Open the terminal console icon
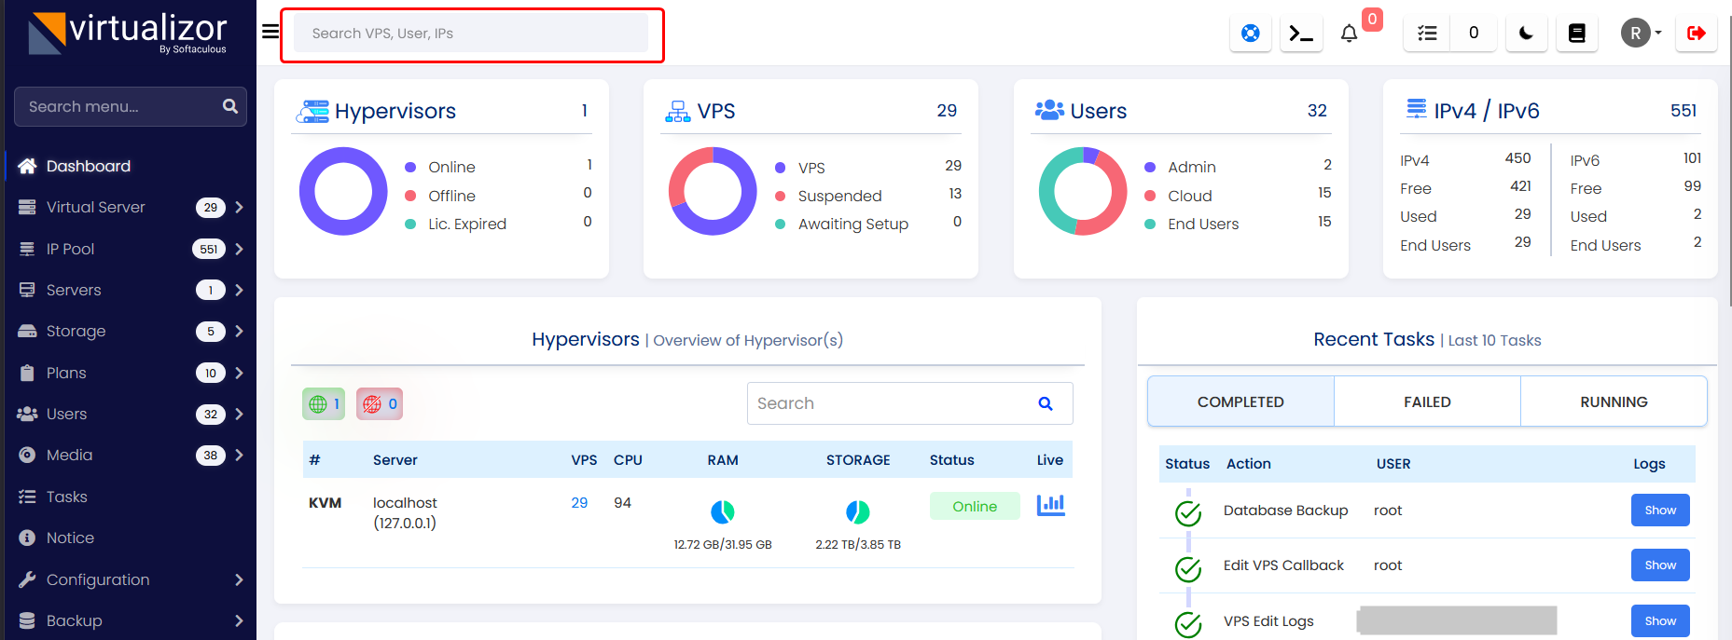The image size is (1732, 640). (1300, 34)
